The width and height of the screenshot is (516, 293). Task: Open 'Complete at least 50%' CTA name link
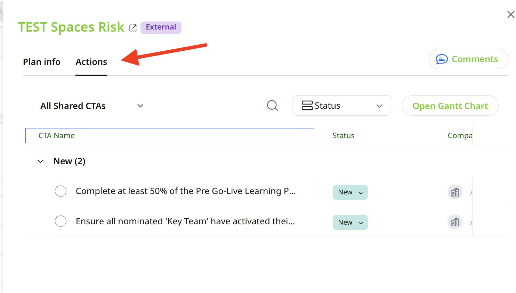186,191
